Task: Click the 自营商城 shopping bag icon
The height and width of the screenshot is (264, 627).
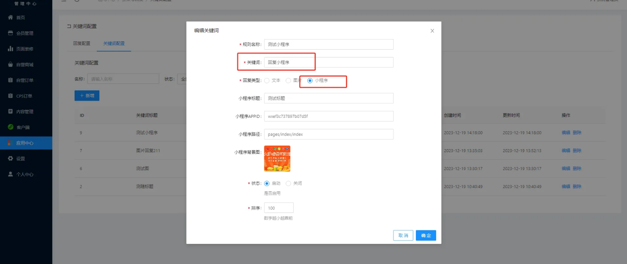Action: pos(10,64)
